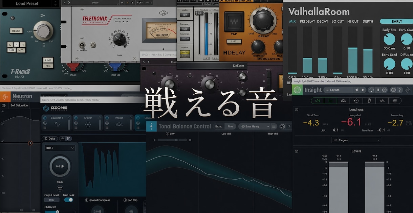This screenshot has height=213, width=413.
Task: Remove the Equalizer 1 module in Ozone
Action: [69, 117]
